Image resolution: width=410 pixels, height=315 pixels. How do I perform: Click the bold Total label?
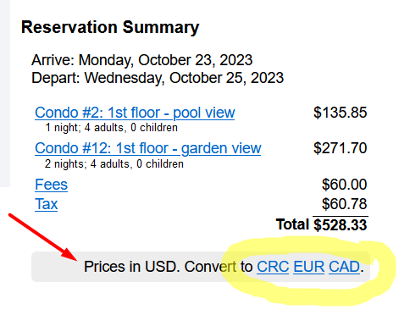(292, 224)
